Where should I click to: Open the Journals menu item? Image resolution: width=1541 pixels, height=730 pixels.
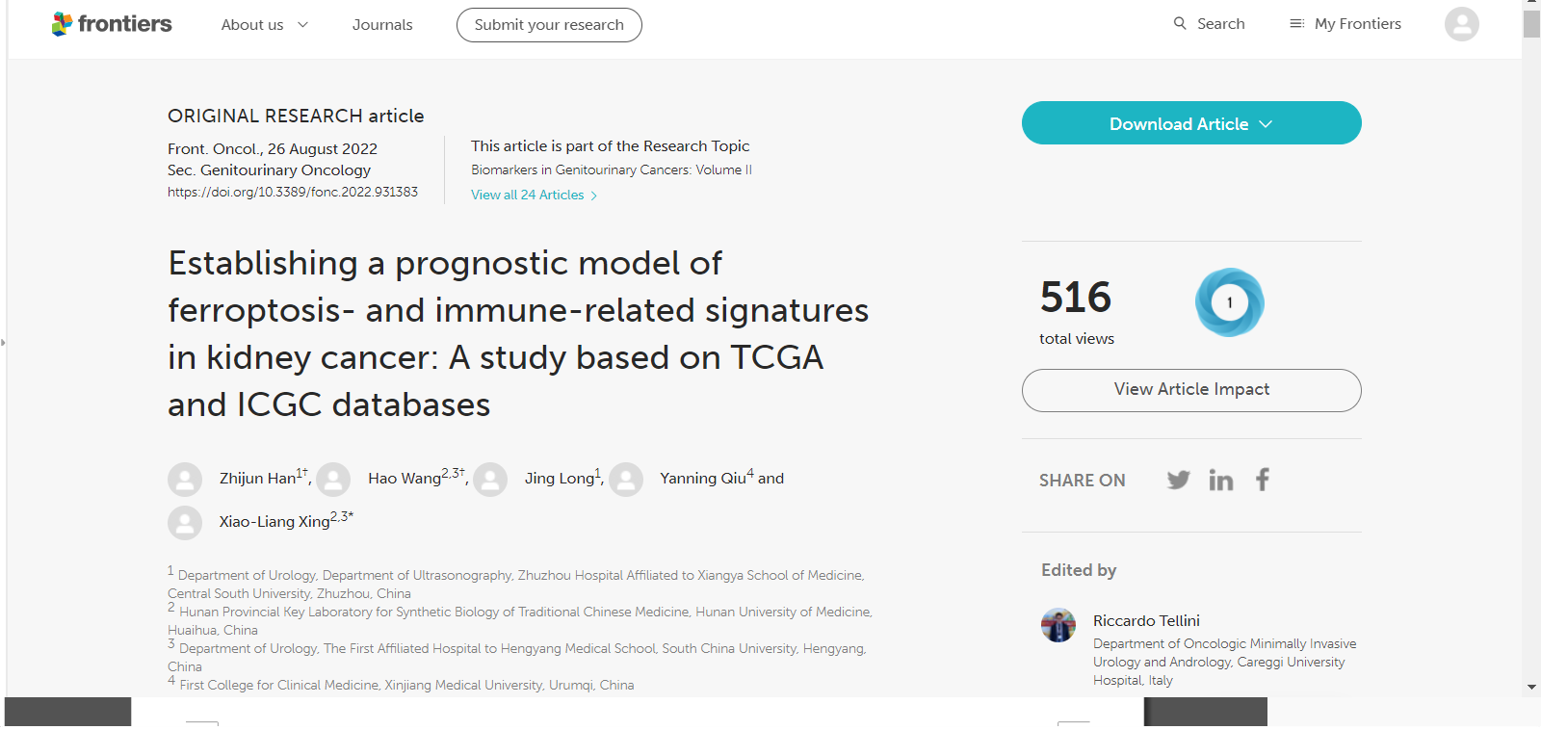pos(382,25)
